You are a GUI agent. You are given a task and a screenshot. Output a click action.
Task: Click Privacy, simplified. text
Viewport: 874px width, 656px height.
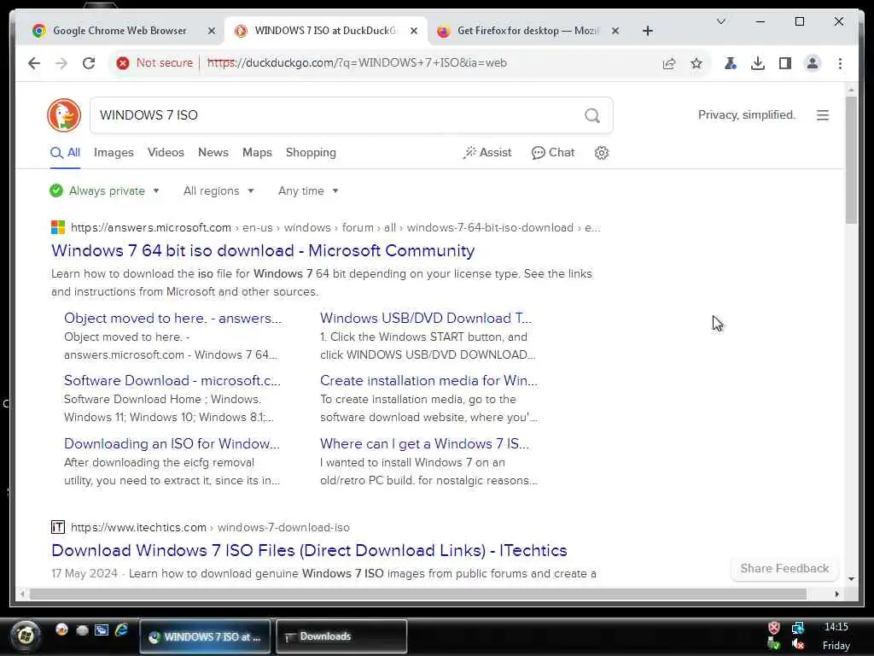[x=746, y=115]
